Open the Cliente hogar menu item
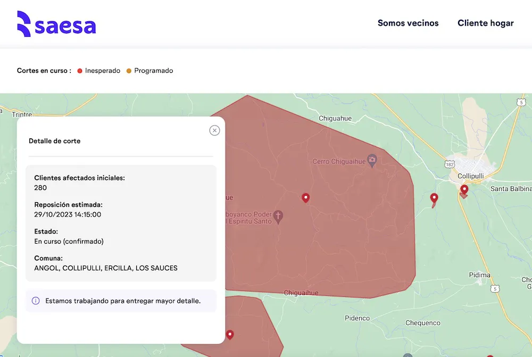This screenshot has height=357, width=532. [x=485, y=23]
